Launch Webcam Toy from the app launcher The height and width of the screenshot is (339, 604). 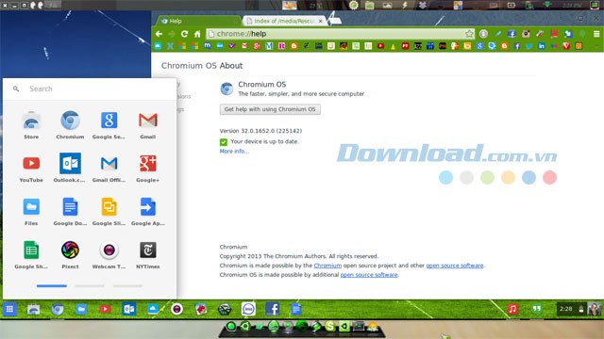coord(109,254)
